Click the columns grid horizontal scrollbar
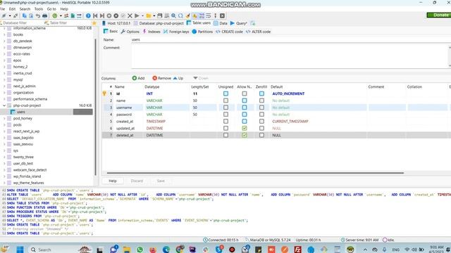The width and height of the screenshot is (451, 253). click(255, 173)
